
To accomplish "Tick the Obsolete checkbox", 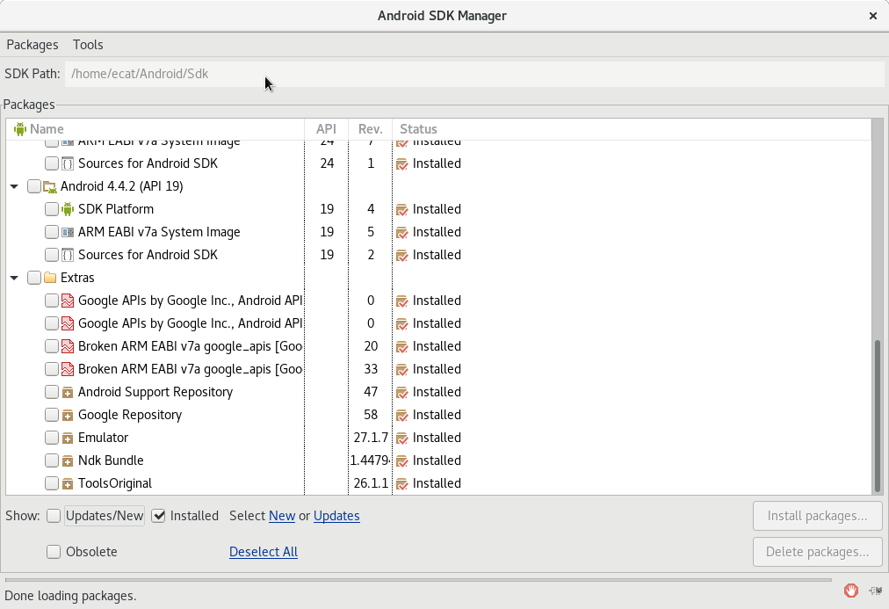I will 54,552.
